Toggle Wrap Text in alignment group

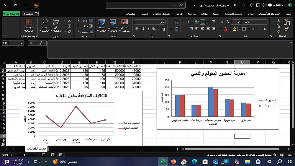[x=176, y=22]
